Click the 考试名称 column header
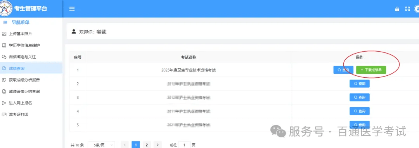The height and width of the screenshot is (148, 419). click(189, 57)
